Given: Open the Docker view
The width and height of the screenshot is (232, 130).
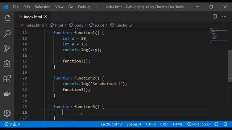Looking at the screenshot, I should pyautogui.click(x=7, y=94).
